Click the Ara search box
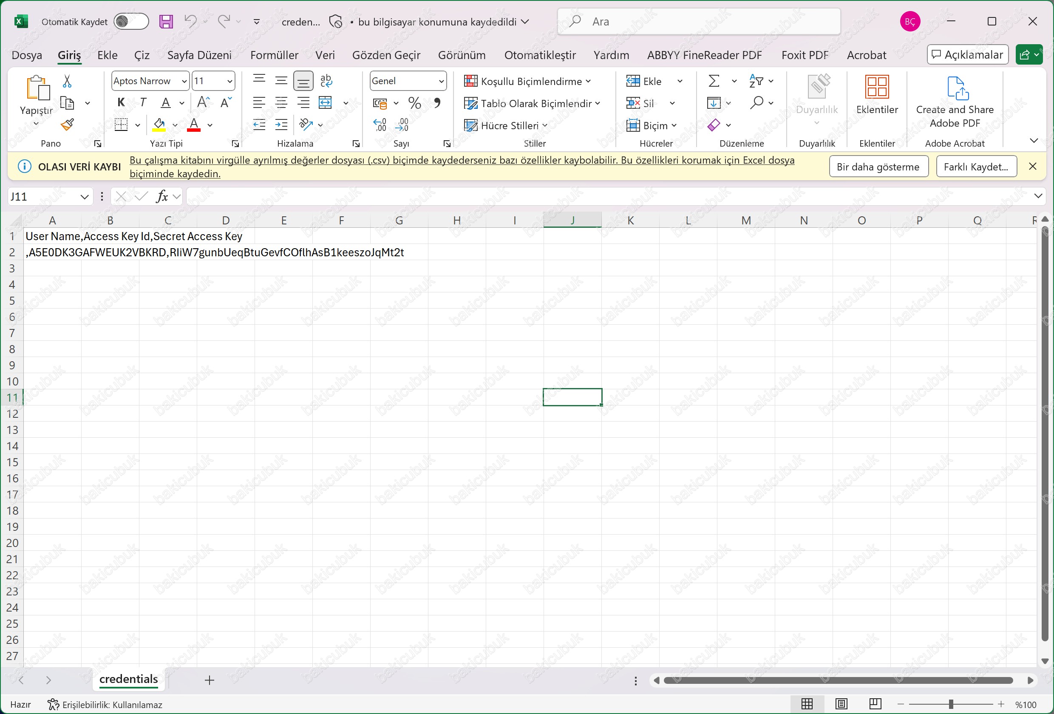The image size is (1054, 714). [698, 21]
